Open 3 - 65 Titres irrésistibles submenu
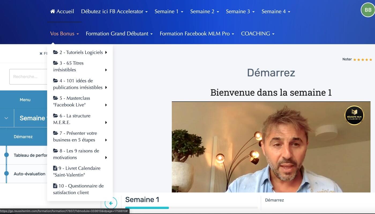 click(x=80, y=66)
